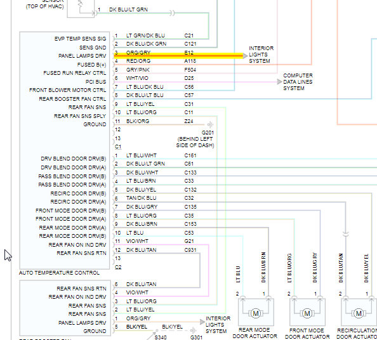This screenshot has width=377, height=340.
Task: Click the Front Mode Door Actuator motor symbol
Action: point(307,313)
